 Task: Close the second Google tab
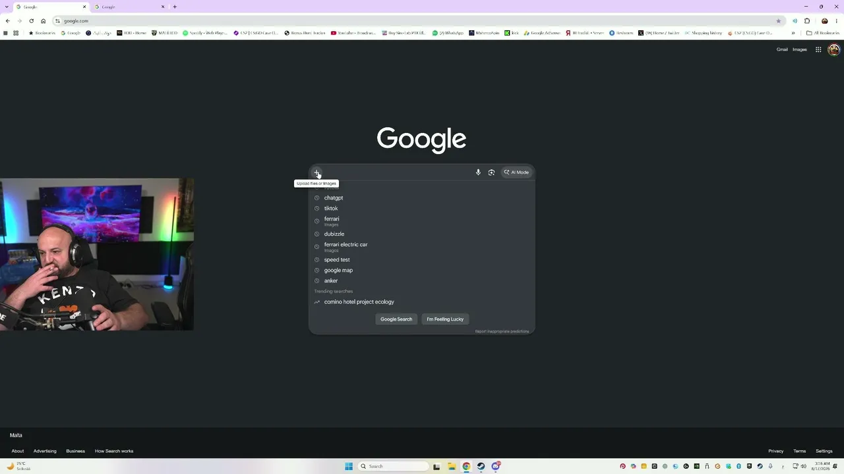[163, 7]
